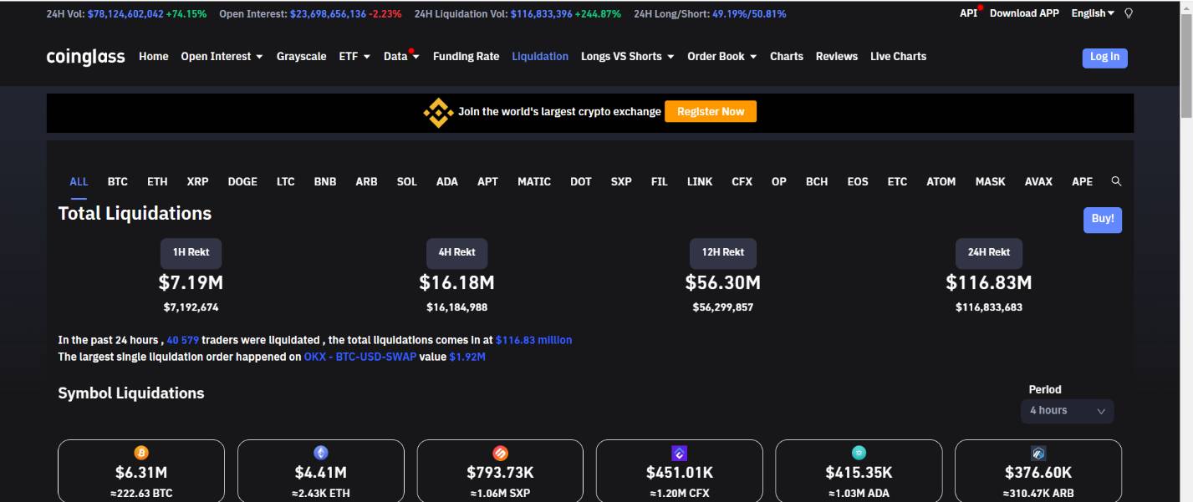Select the BNB coin tab

[325, 181]
